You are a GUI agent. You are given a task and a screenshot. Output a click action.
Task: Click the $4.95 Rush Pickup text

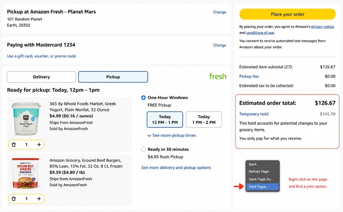click(x=165, y=157)
